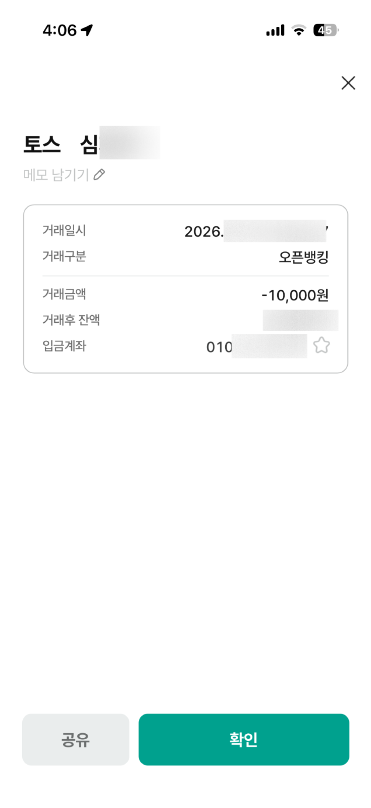Select the -10,000원 transaction amount
This screenshot has height=808, width=371.
pyautogui.click(x=295, y=295)
